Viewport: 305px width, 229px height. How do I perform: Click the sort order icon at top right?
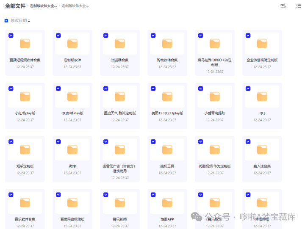click(x=283, y=6)
